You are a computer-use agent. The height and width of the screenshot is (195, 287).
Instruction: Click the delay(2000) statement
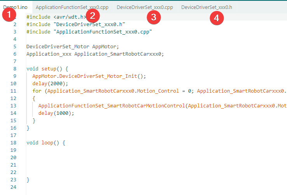[x=50, y=84]
